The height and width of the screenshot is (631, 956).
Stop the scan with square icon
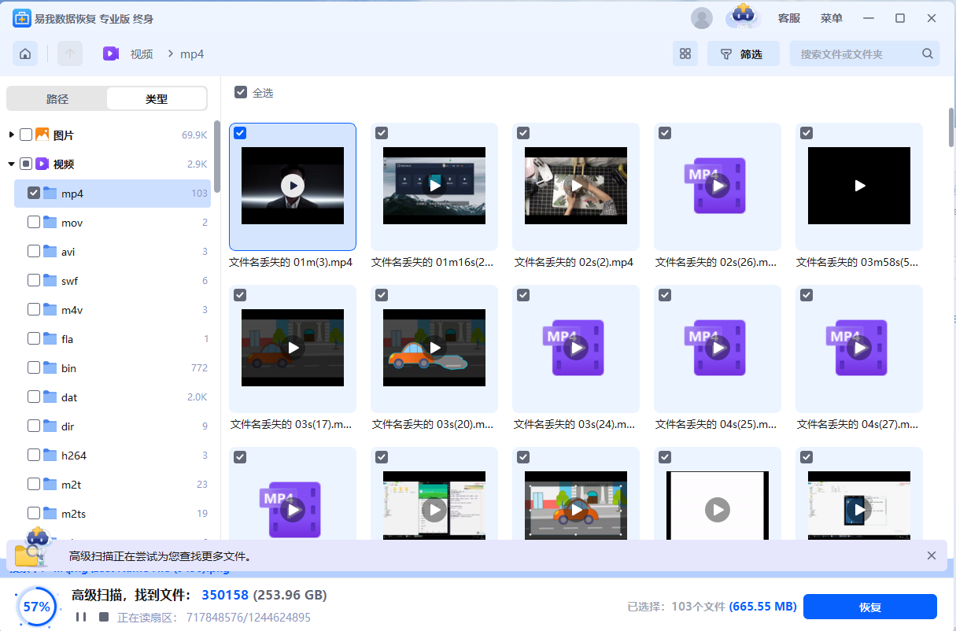pos(104,617)
